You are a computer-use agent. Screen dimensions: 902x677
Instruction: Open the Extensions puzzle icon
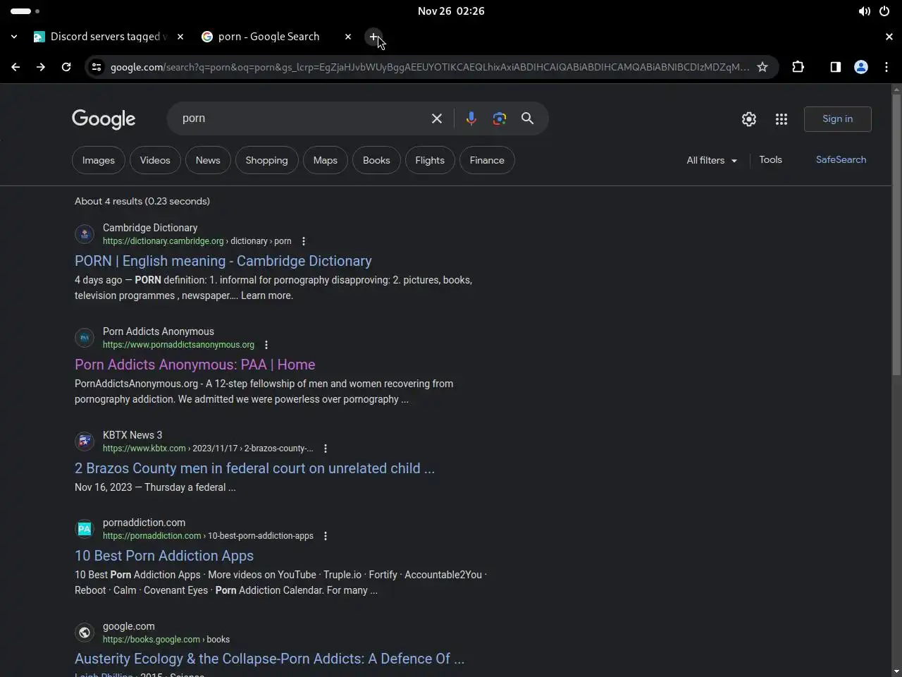tap(798, 67)
